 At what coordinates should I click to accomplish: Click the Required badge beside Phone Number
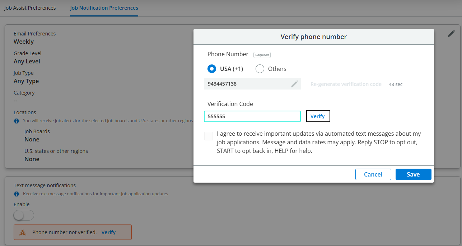coord(262,55)
